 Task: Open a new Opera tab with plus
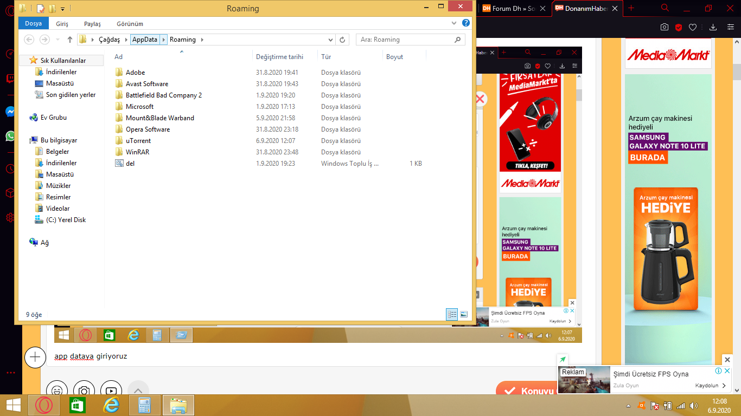coord(631,8)
